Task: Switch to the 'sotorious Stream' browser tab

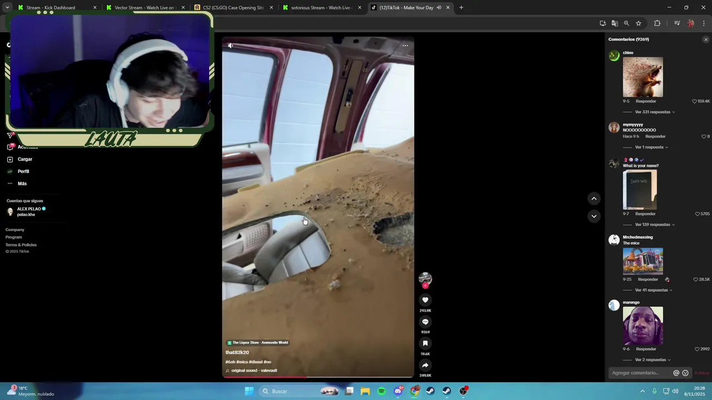Action: (321, 8)
